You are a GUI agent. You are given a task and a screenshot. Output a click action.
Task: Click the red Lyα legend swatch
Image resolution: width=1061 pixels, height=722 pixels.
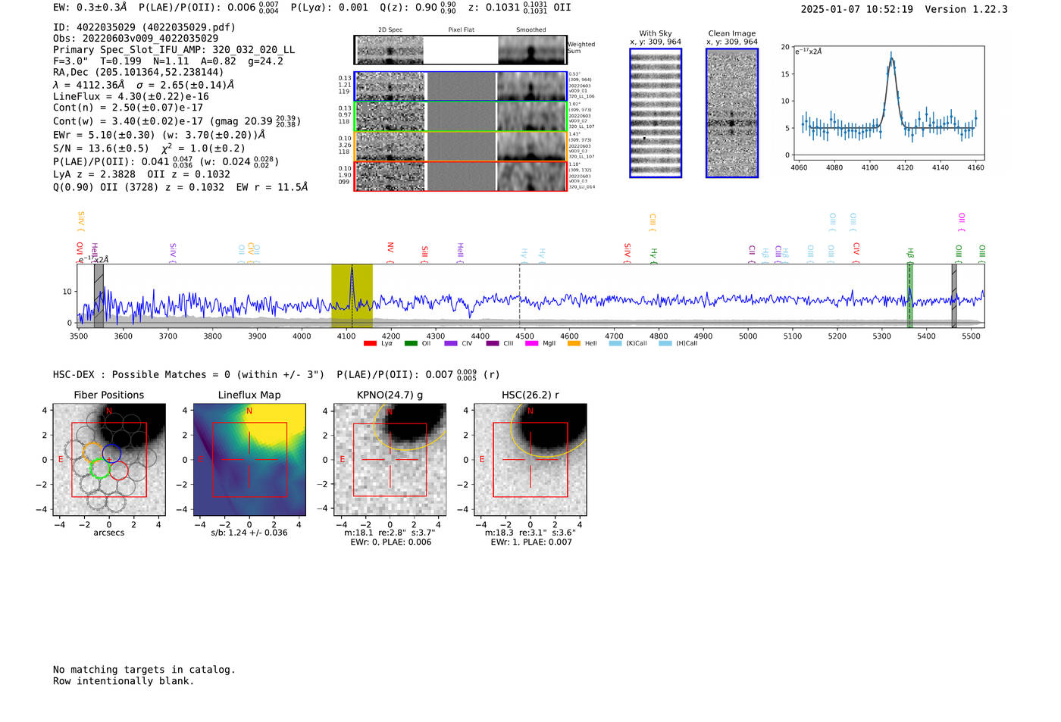370,343
